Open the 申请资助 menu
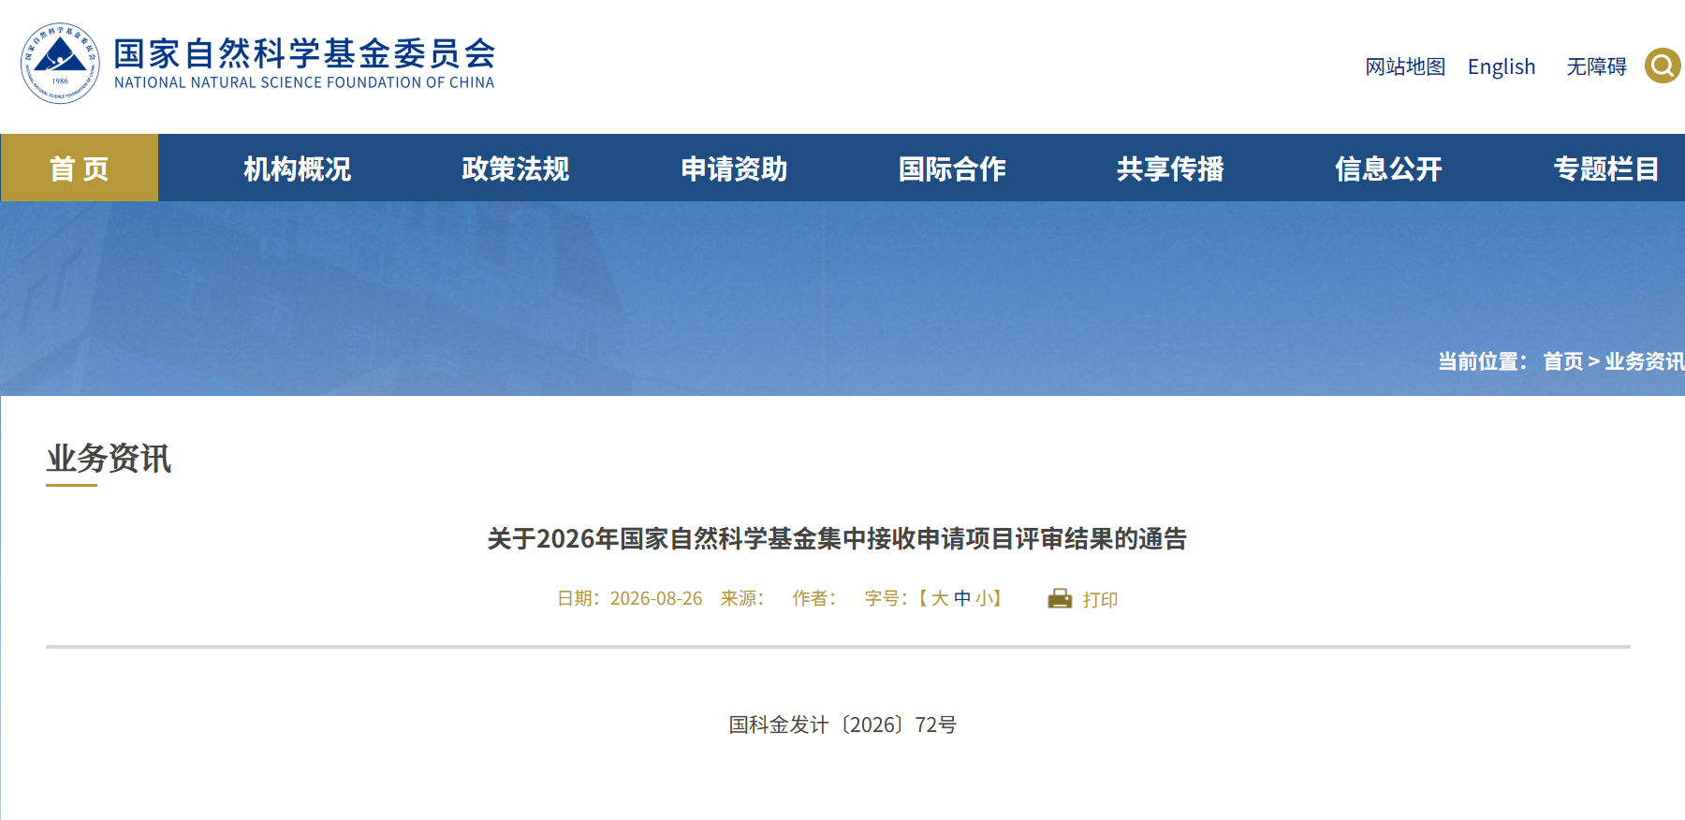Screen dimensions: 1685x820 pyautogui.click(x=734, y=168)
